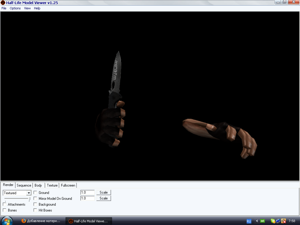Open the RU language indicator
Screen dimensions: 300x225
pyautogui.click(x=249, y=221)
